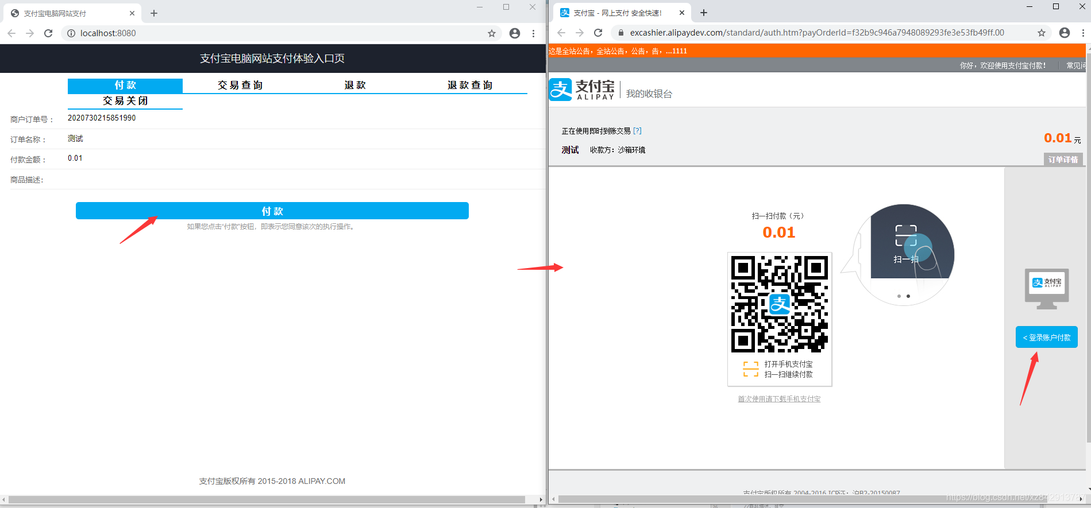The height and width of the screenshot is (508, 1091).
Task: Click the 我的收银台 heading text
Action: 649,94
